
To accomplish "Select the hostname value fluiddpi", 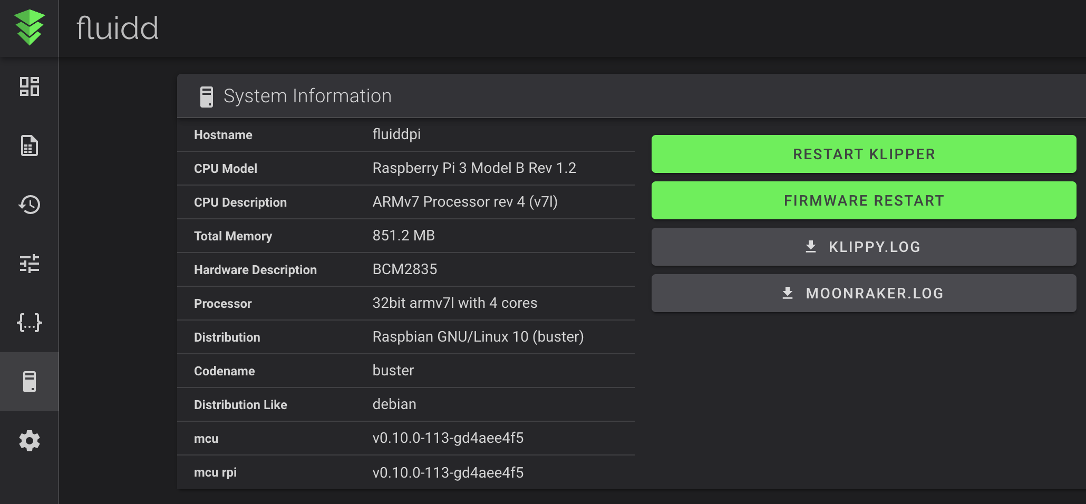I will (x=396, y=134).
